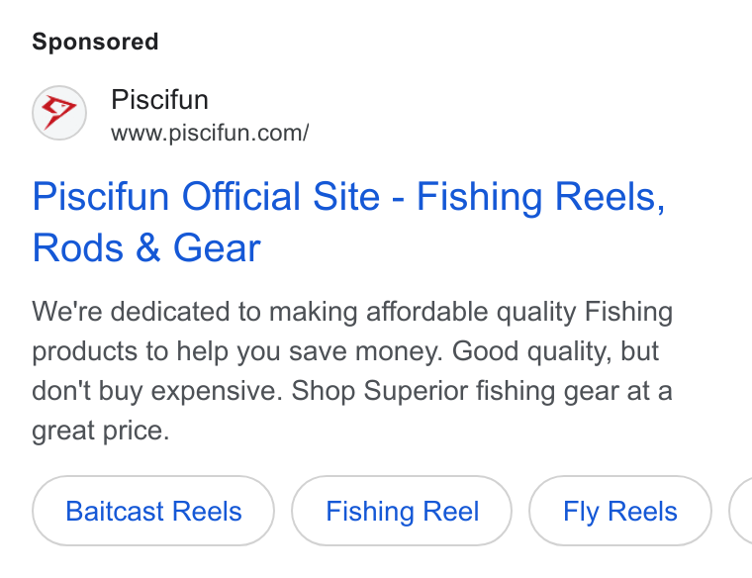The image size is (752, 578).
Task: Open the Piscifun Official Site headline link
Action: click(x=348, y=222)
